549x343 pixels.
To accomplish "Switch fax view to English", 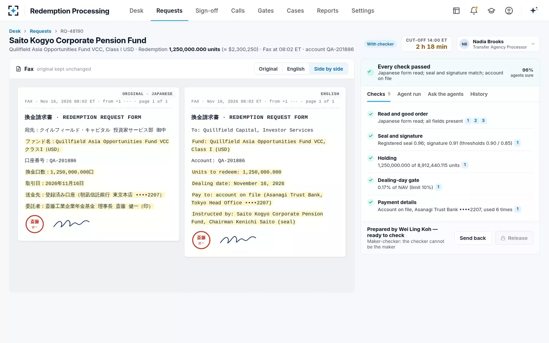I will click(x=296, y=69).
